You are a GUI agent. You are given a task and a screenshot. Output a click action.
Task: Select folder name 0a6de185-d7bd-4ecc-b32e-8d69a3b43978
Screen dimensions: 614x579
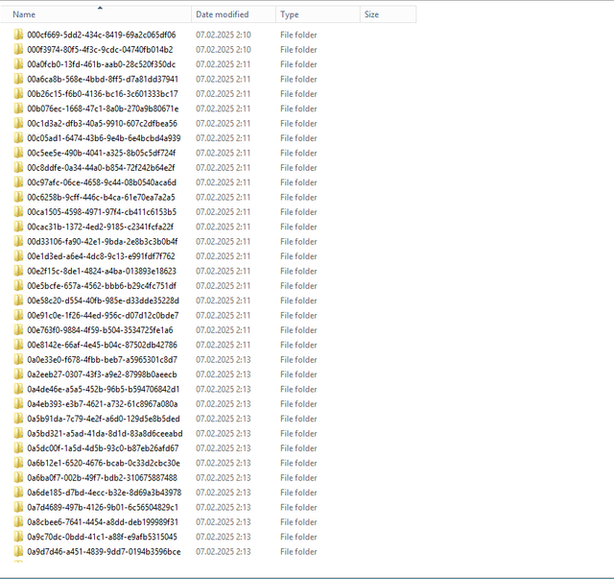coord(105,493)
